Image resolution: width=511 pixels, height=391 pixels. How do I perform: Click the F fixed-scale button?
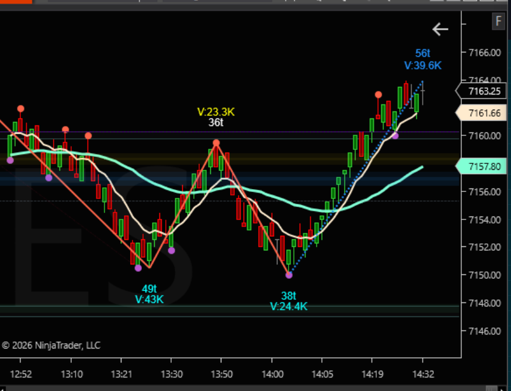498,22
